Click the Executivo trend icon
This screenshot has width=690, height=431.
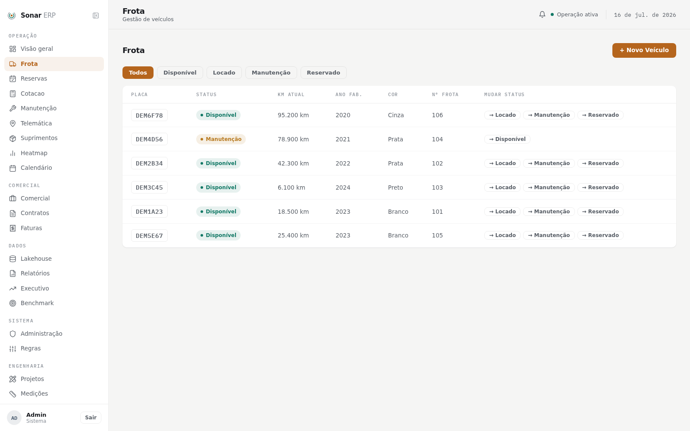13,288
